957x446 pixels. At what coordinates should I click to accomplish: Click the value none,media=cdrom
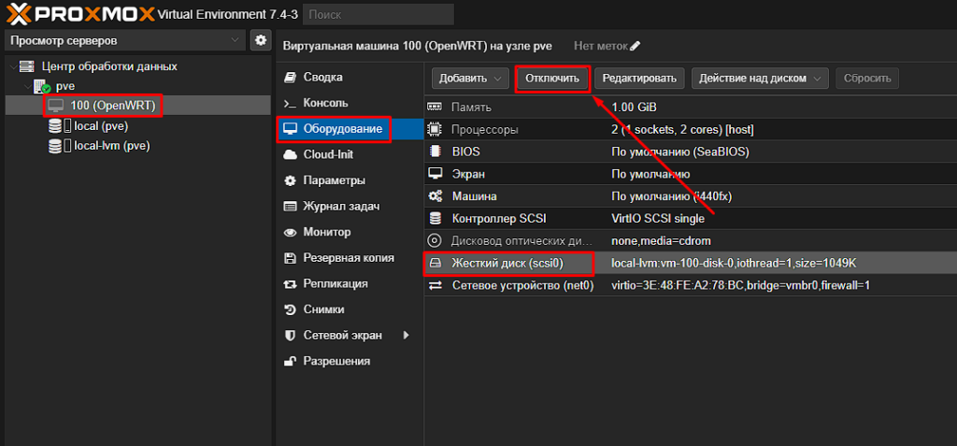pyautogui.click(x=661, y=240)
